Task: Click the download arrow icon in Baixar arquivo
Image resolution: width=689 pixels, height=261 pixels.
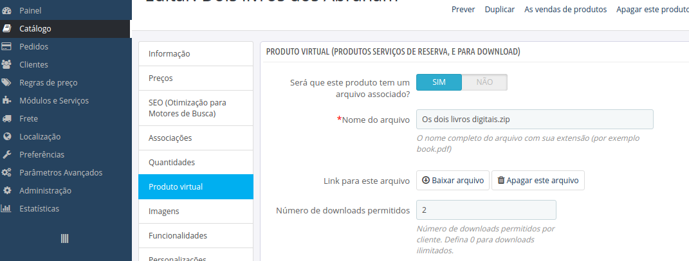Action: pos(426,180)
